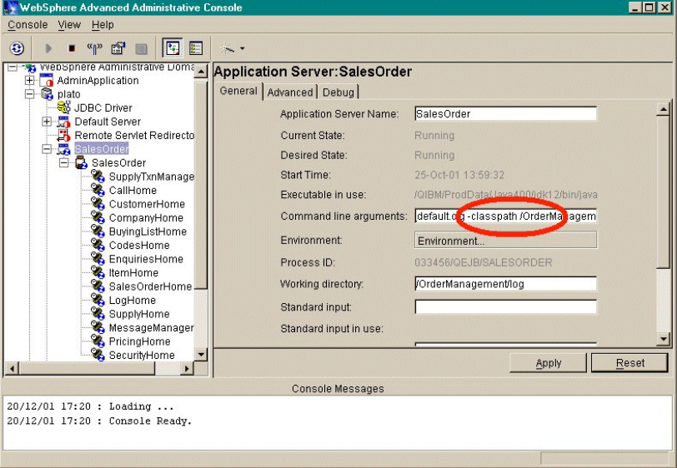
Task: Click the JDBC Driver icon
Action: 64,107
